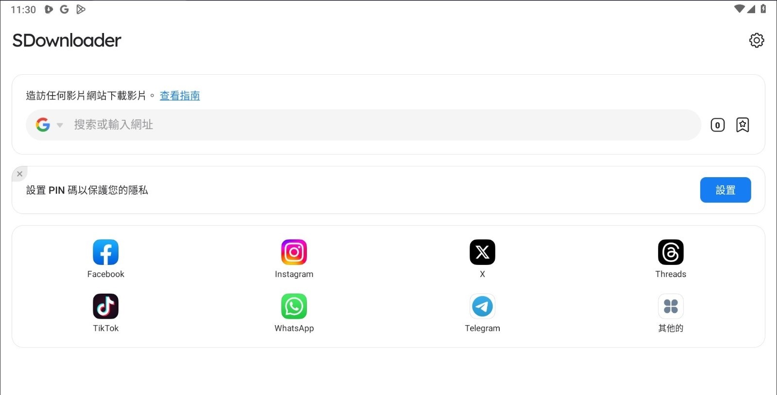Screen dimensions: 777x395
Task: Tap the Google G status bar icon
Action: (x=64, y=9)
